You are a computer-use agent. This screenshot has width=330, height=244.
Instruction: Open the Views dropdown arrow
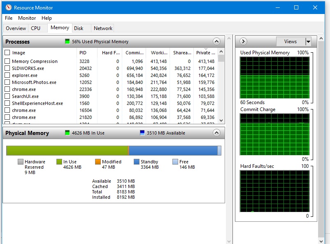point(308,42)
